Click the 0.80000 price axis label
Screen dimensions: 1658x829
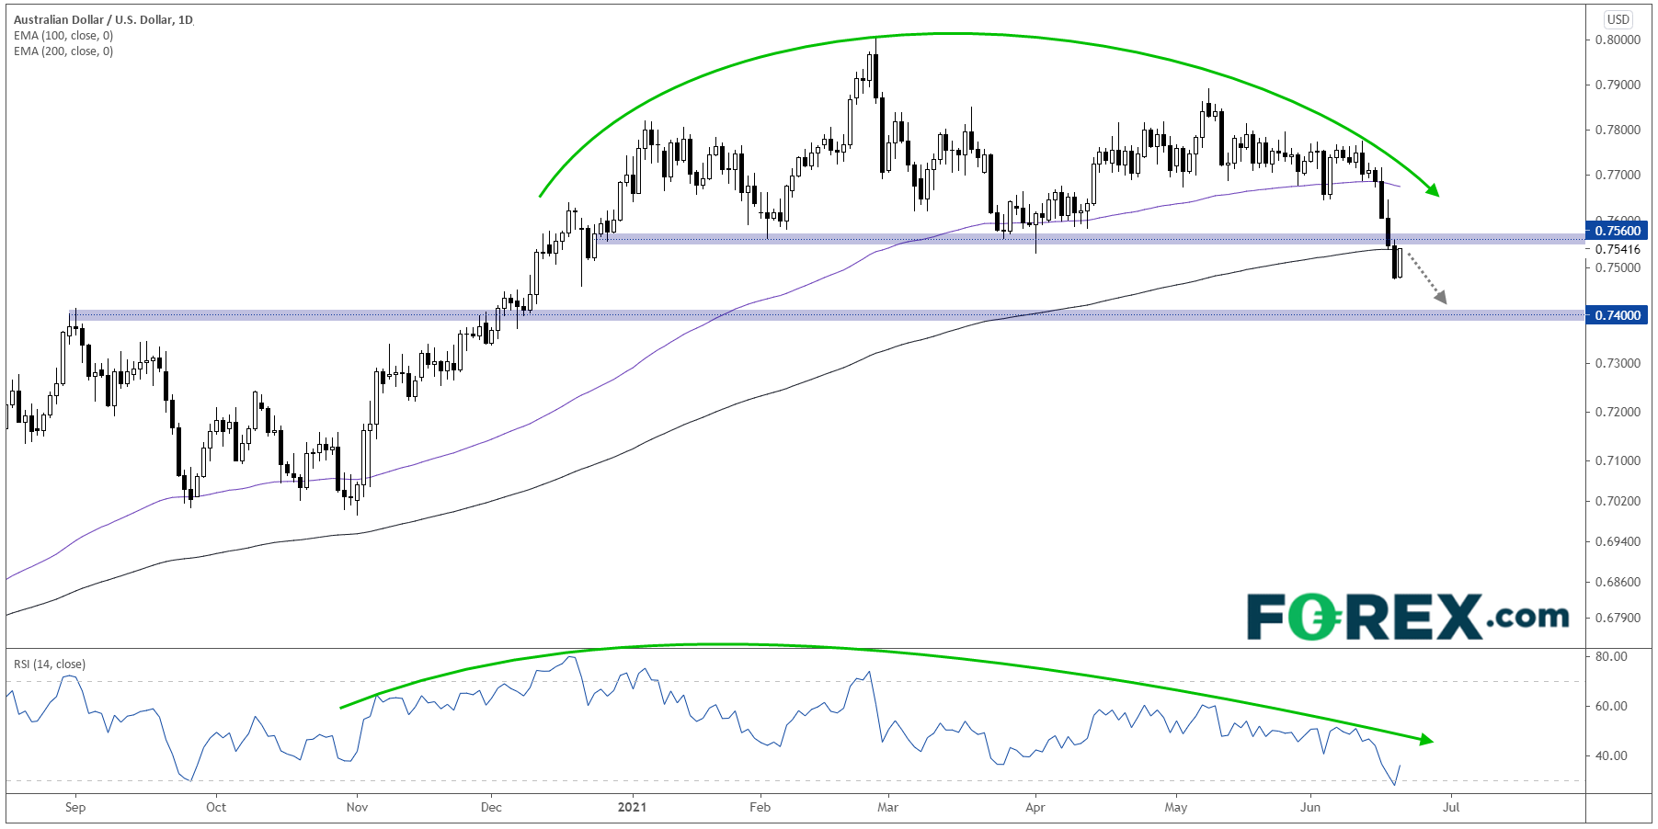click(1618, 40)
